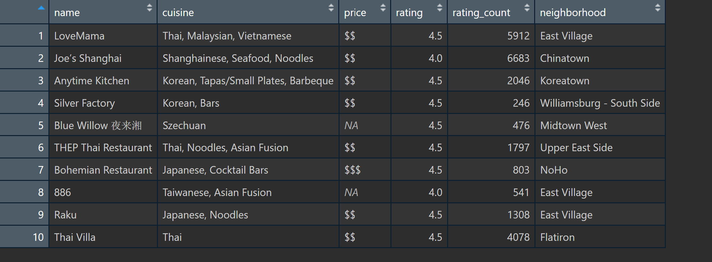This screenshot has height=262, width=712.
Task: Select the Thai Villa row name
Action: [75, 237]
